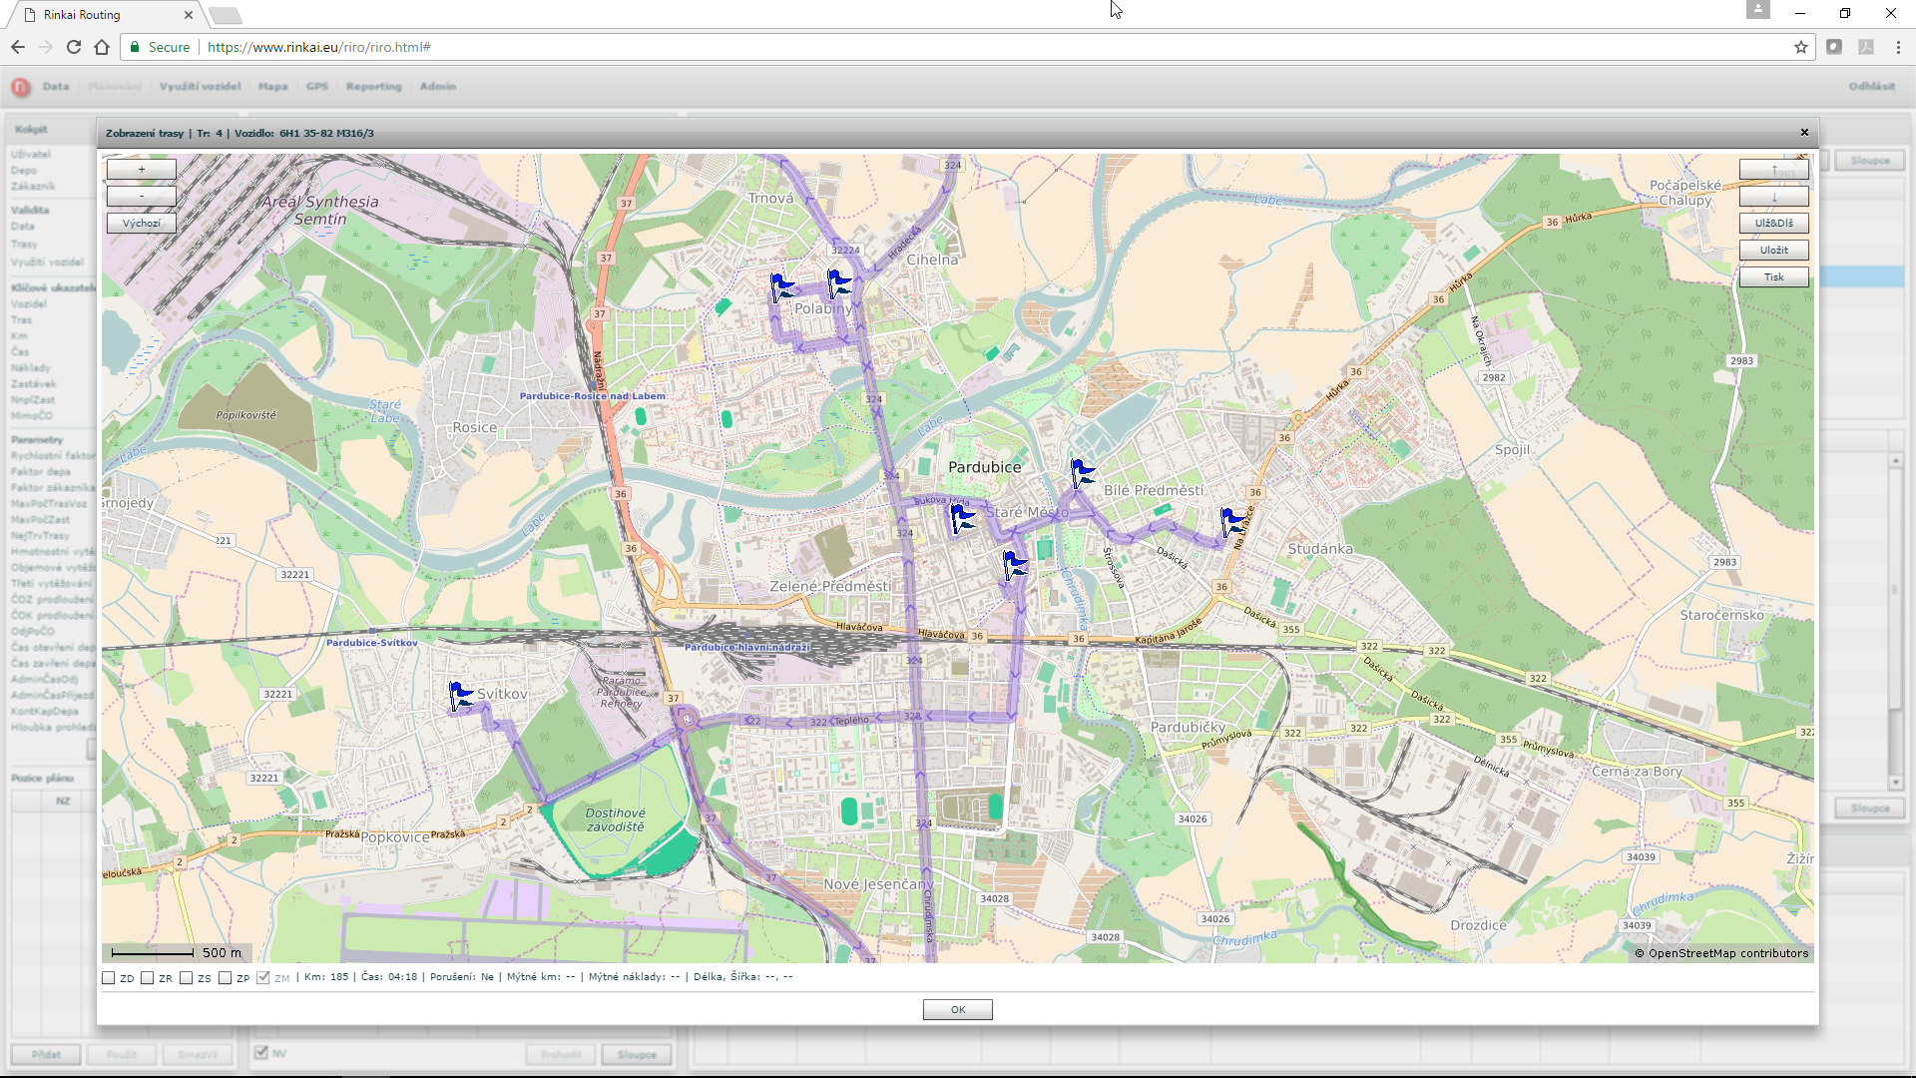Close the Zobrazení trasy dialog with X
1916x1078 pixels.
[1804, 133]
